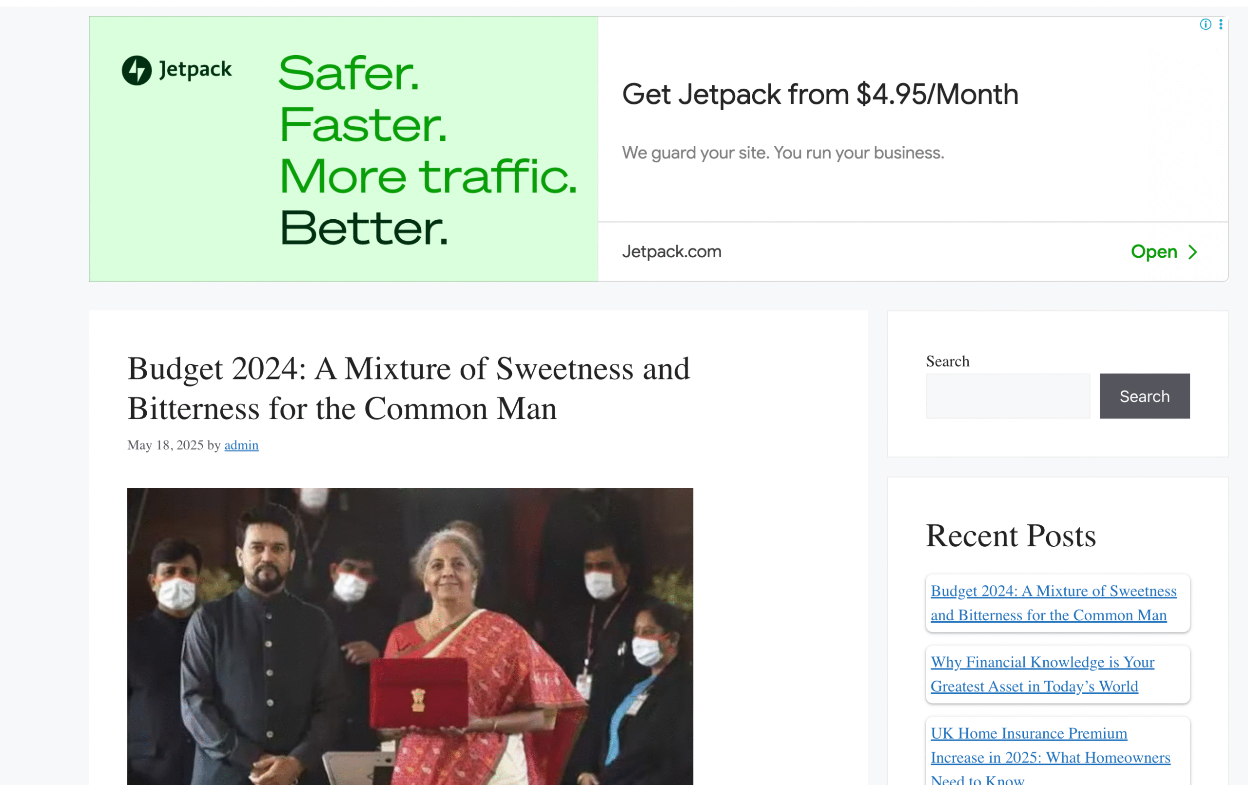Click the Get Jetpack from $4.95/Month headline
The height and width of the screenshot is (785, 1248).
click(820, 95)
